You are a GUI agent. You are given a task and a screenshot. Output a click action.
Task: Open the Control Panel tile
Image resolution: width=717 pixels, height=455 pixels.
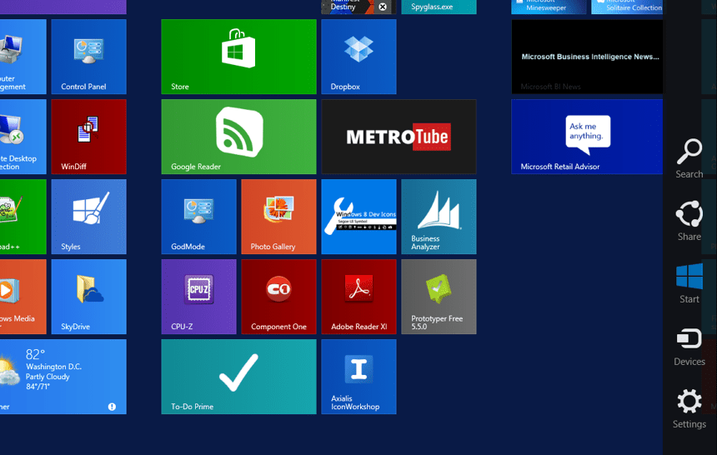click(x=88, y=57)
